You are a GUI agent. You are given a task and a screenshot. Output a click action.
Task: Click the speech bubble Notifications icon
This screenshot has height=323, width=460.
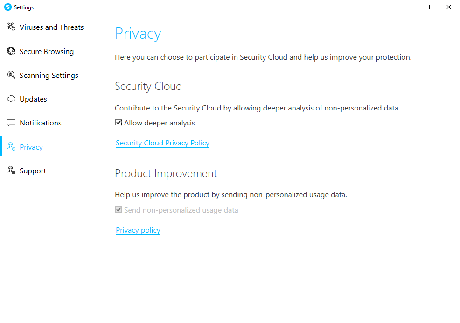(11, 123)
